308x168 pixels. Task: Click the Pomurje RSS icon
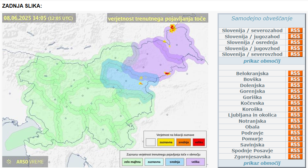click(295, 139)
